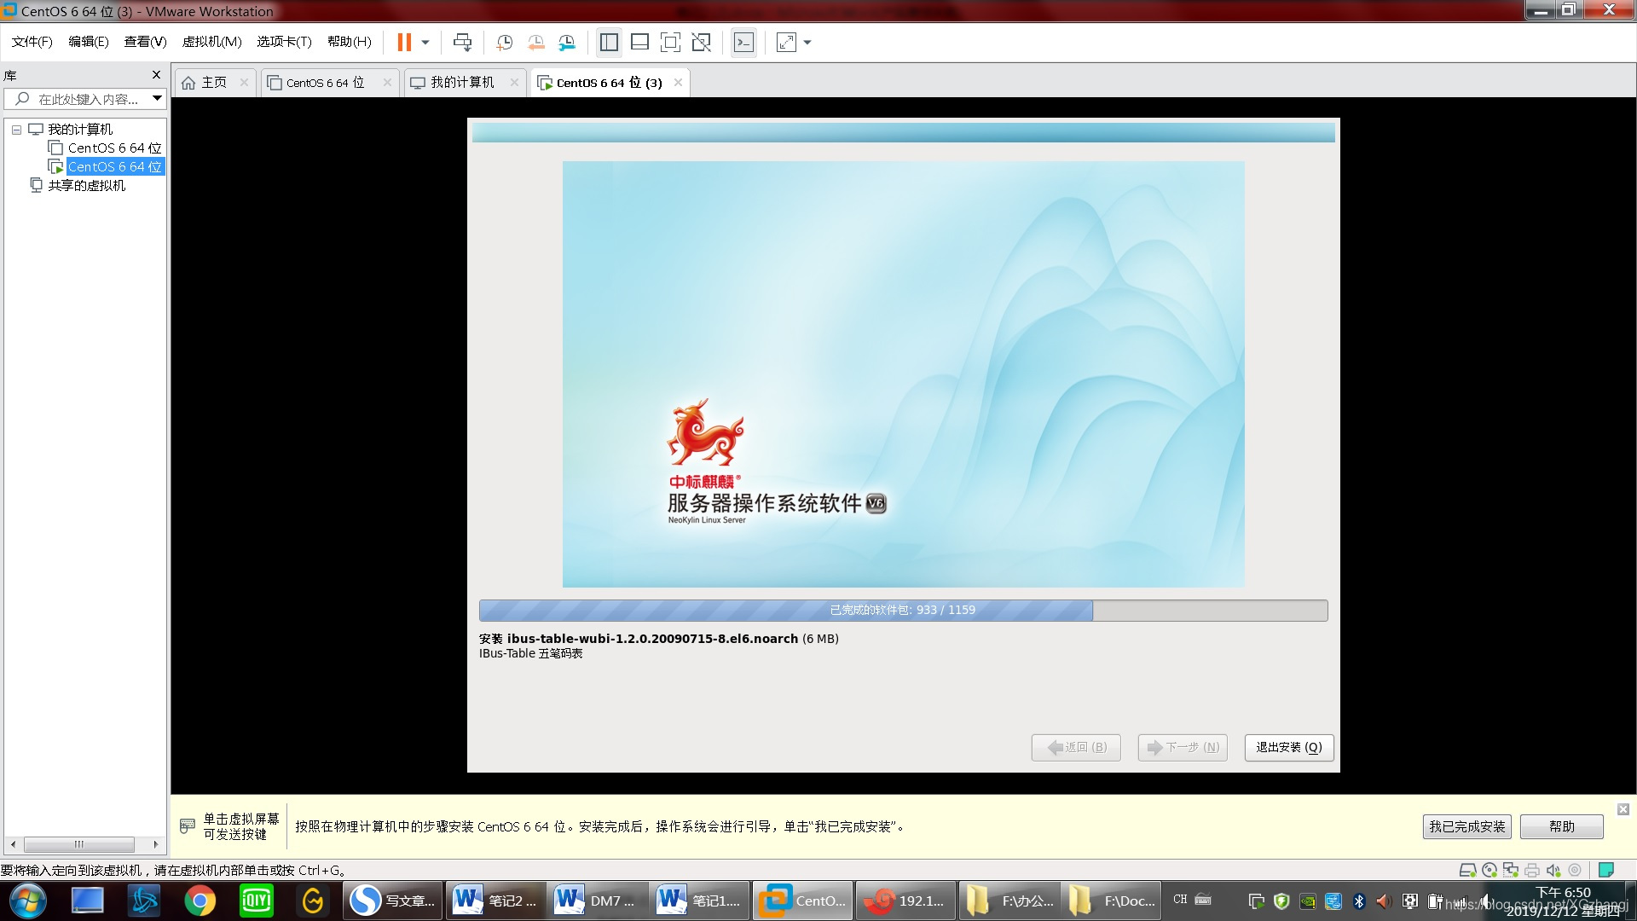Select the running CentOS 6 64 位 VM in the library
Image resolution: width=1637 pixels, height=921 pixels.
tap(105, 167)
